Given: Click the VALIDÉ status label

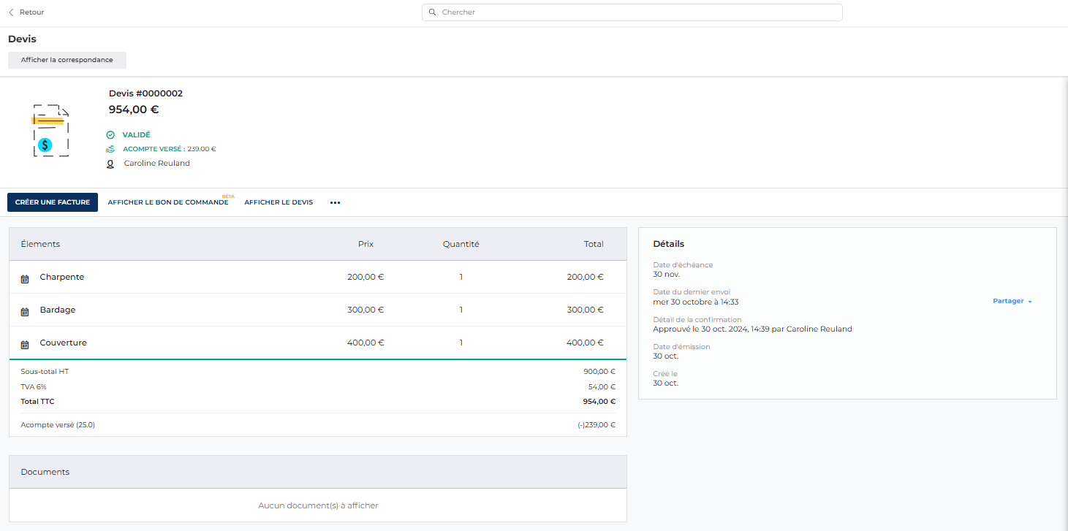Looking at the screenshot, I should click(x=136, y=135).
